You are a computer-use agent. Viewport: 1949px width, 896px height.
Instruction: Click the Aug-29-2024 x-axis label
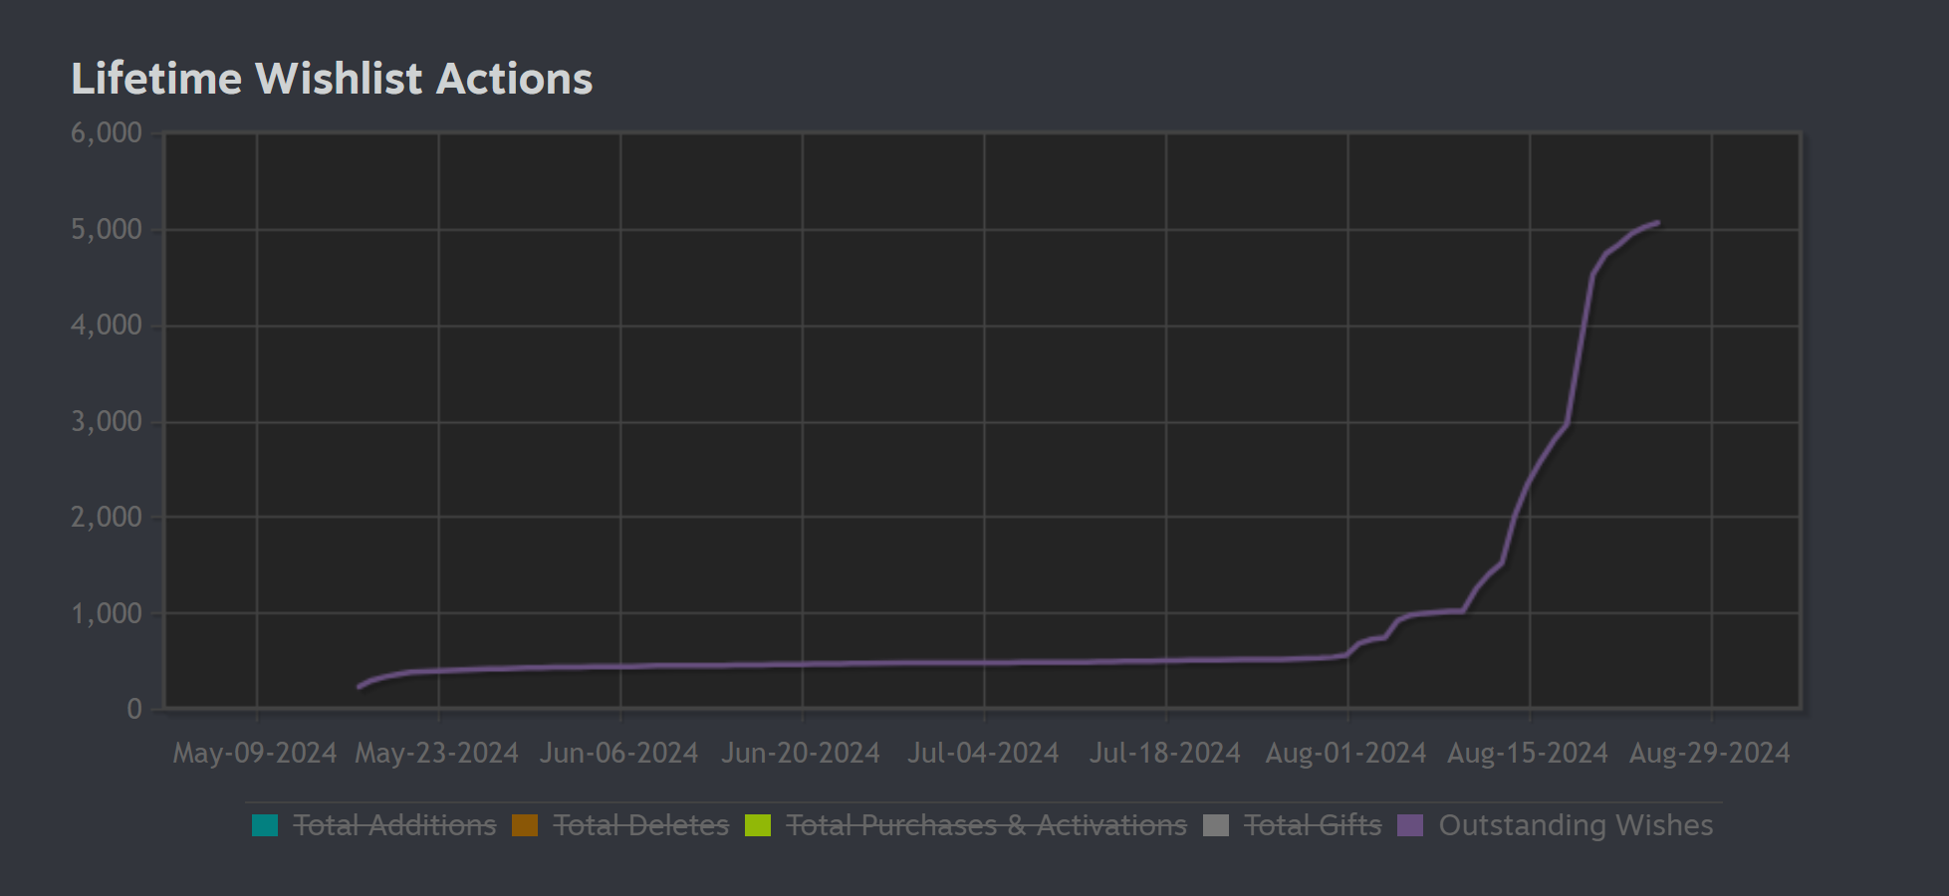pos(1709,753)
